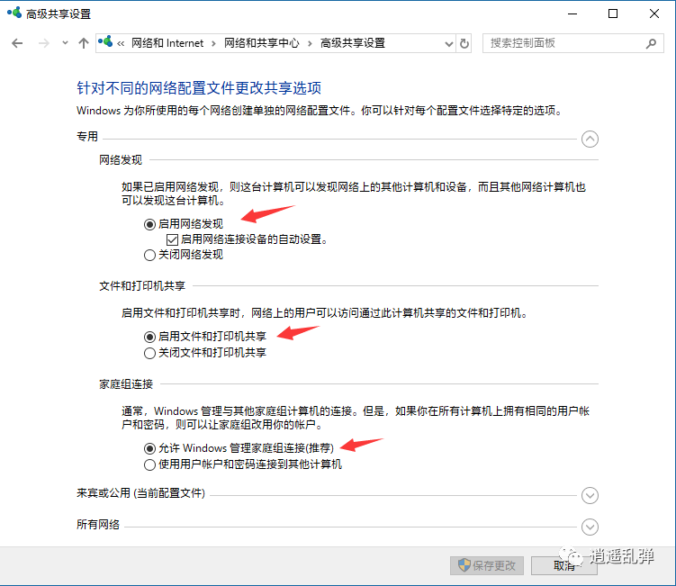Open dropdown arrow after 网络和共享中心
This screenshot has height=586, width=676.
(x=310, y=43)
